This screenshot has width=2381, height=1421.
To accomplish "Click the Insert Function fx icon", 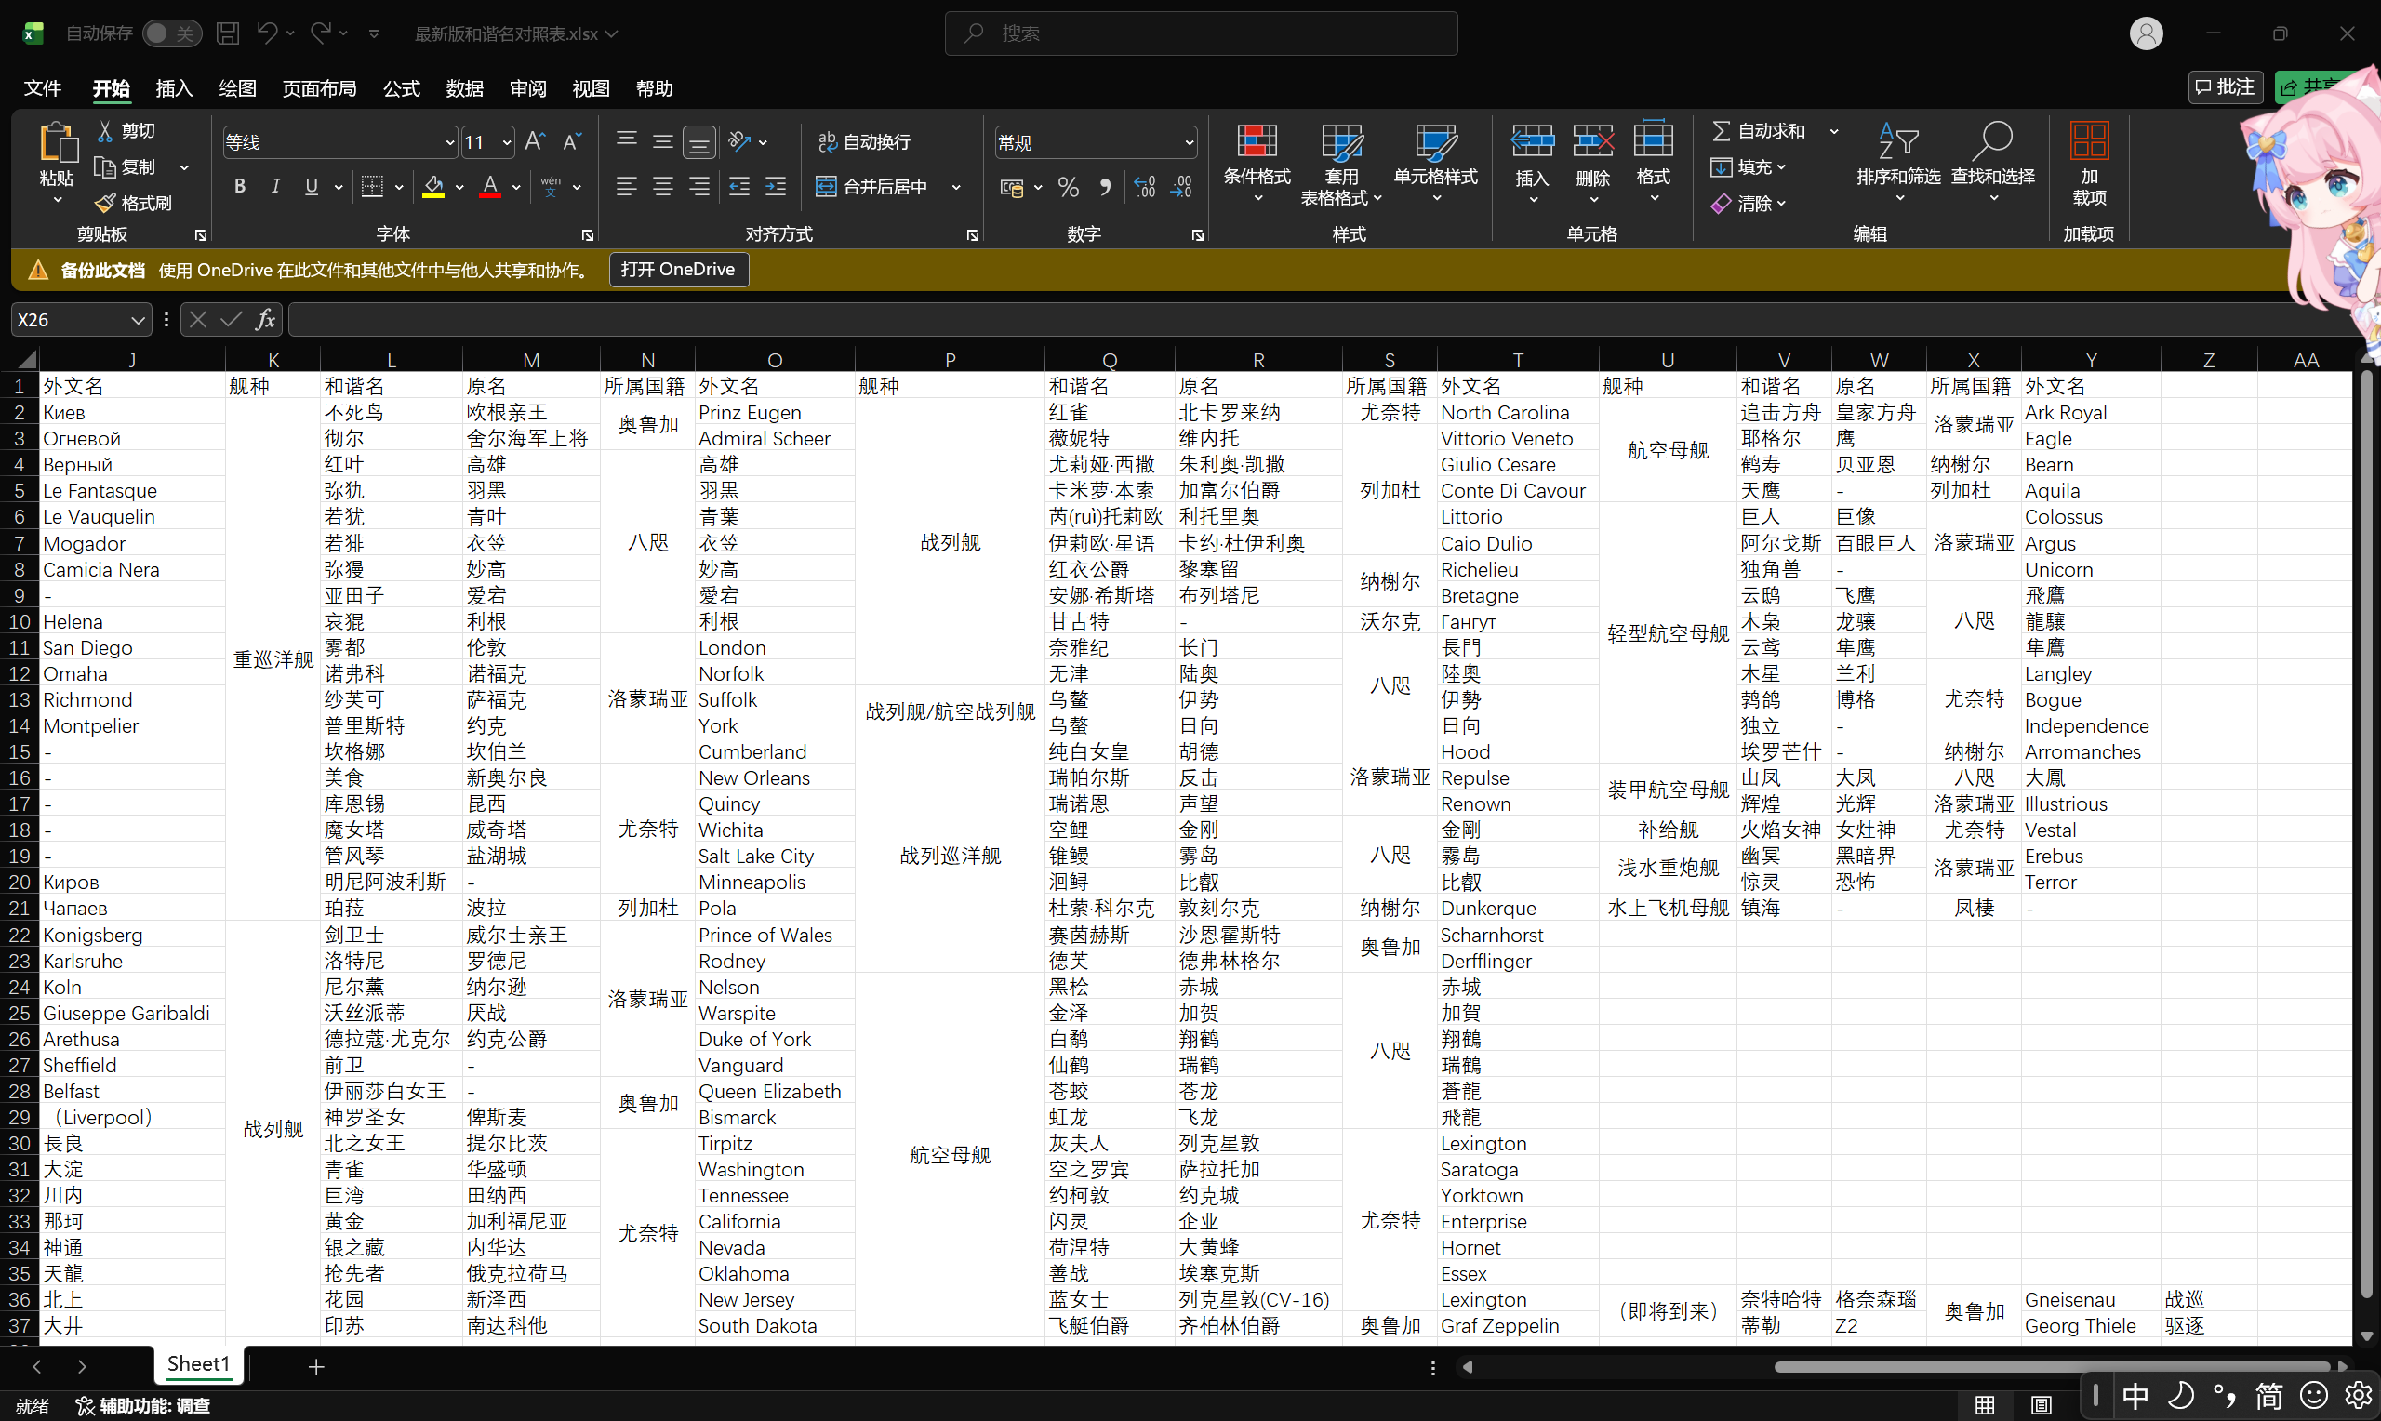I will [x=265, y=320].
